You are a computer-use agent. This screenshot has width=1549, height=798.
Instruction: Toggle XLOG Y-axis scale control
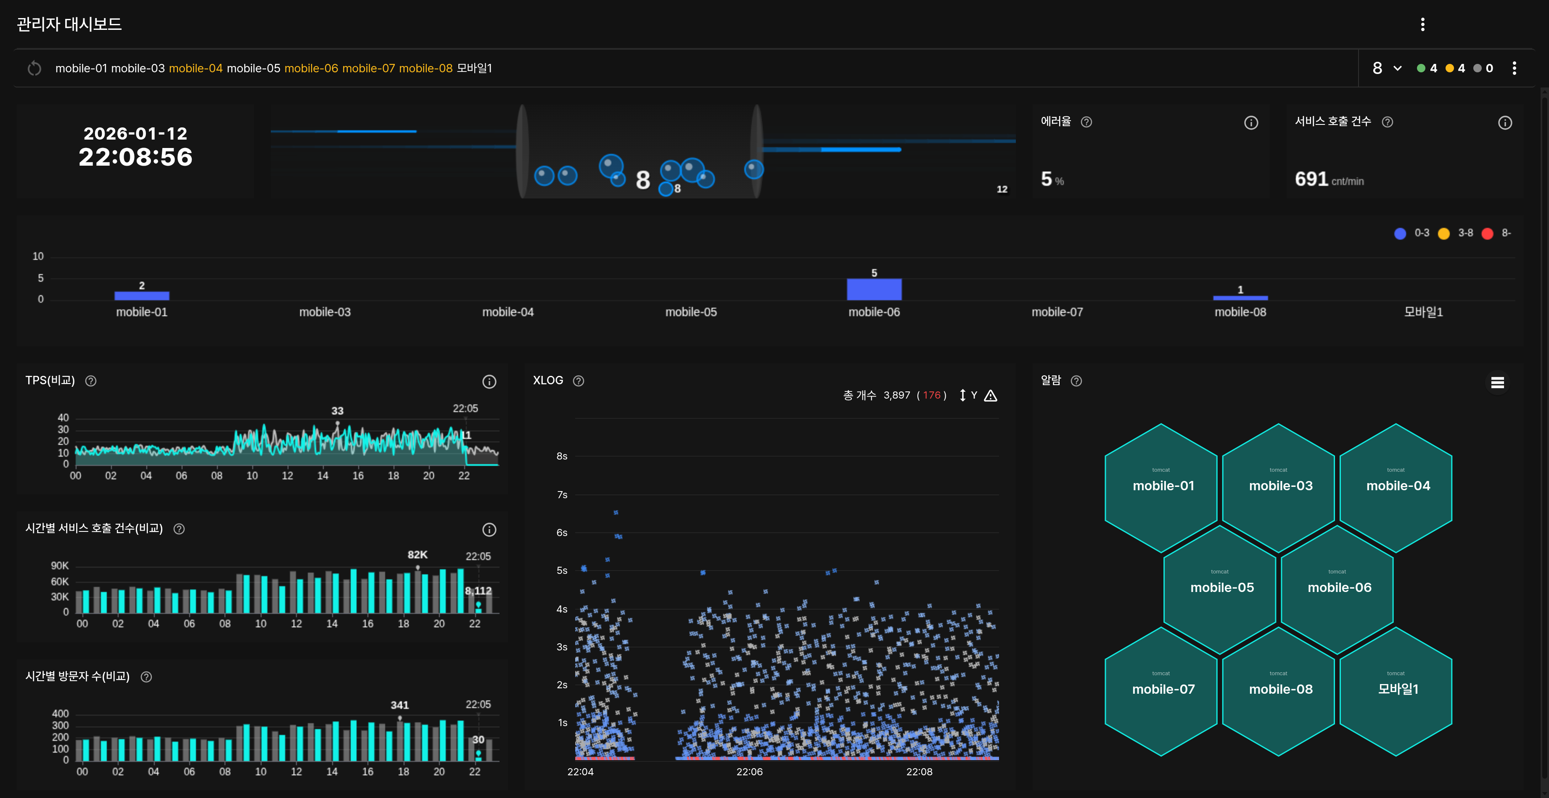tap(967, 396)
